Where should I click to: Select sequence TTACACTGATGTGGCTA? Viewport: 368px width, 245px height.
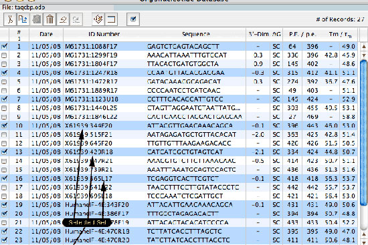click(x=183, y=64)
